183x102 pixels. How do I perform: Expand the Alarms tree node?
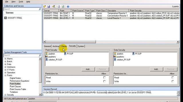click(5, 59)
